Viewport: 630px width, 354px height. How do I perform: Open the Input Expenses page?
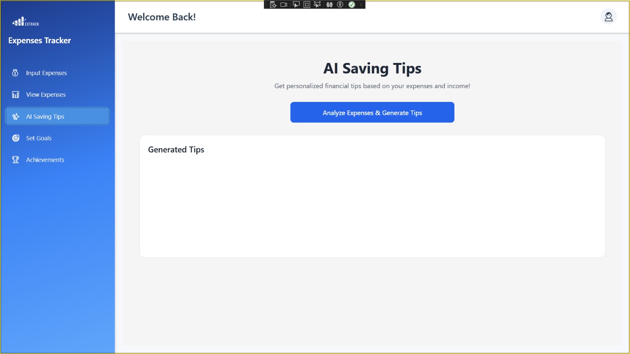[46, 73]
